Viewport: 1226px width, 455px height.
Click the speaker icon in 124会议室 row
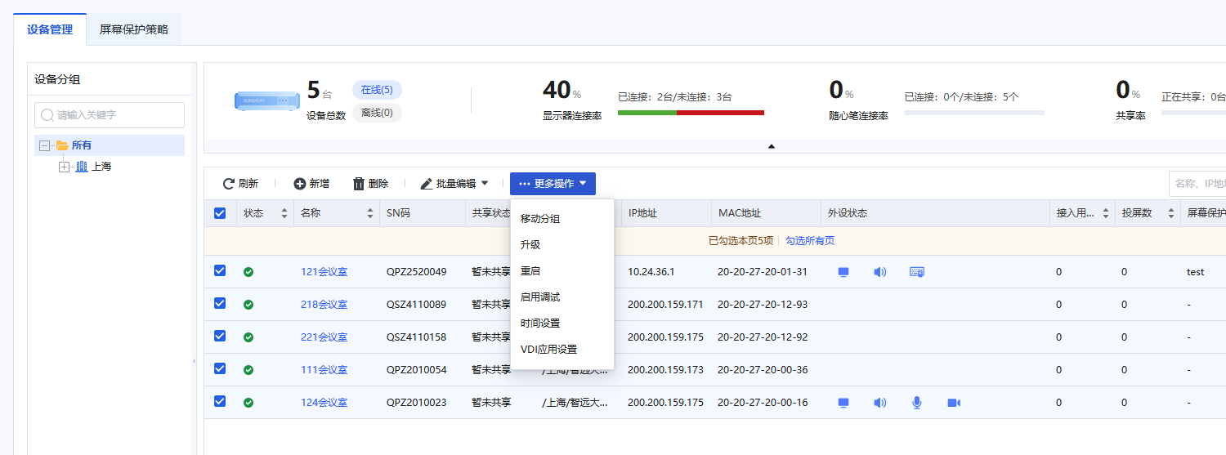880,403
